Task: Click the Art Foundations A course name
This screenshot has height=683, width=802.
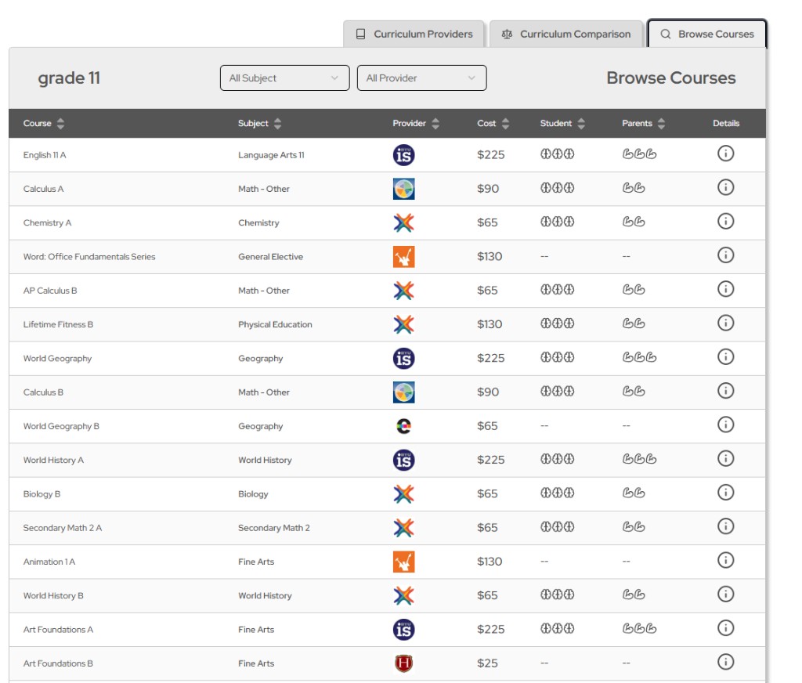Action: point(58,630)
